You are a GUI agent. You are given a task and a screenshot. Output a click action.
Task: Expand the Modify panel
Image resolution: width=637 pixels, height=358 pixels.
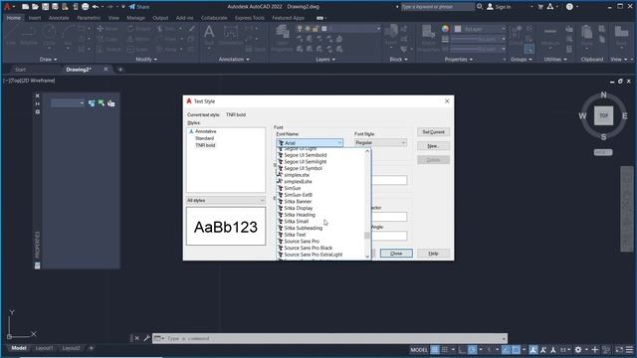pos(146,60)
